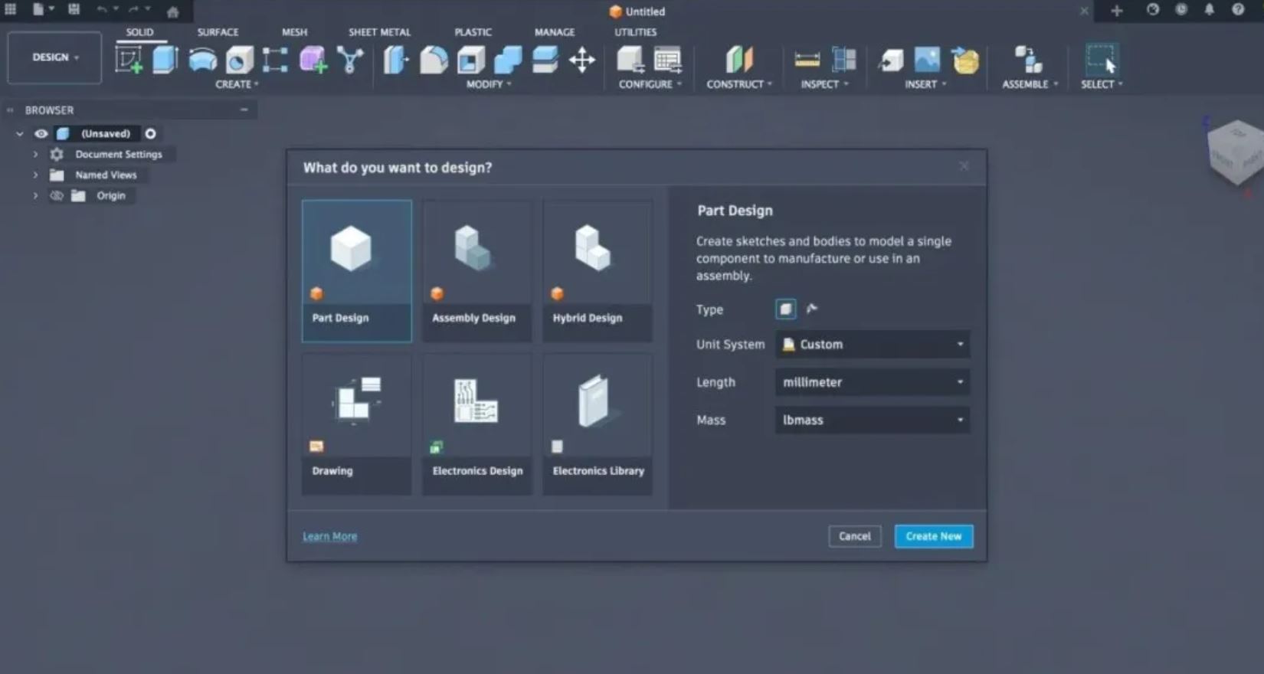Select the Extrude tool icon
This screenshot has width=1264, height=674.
click(165, 60)
